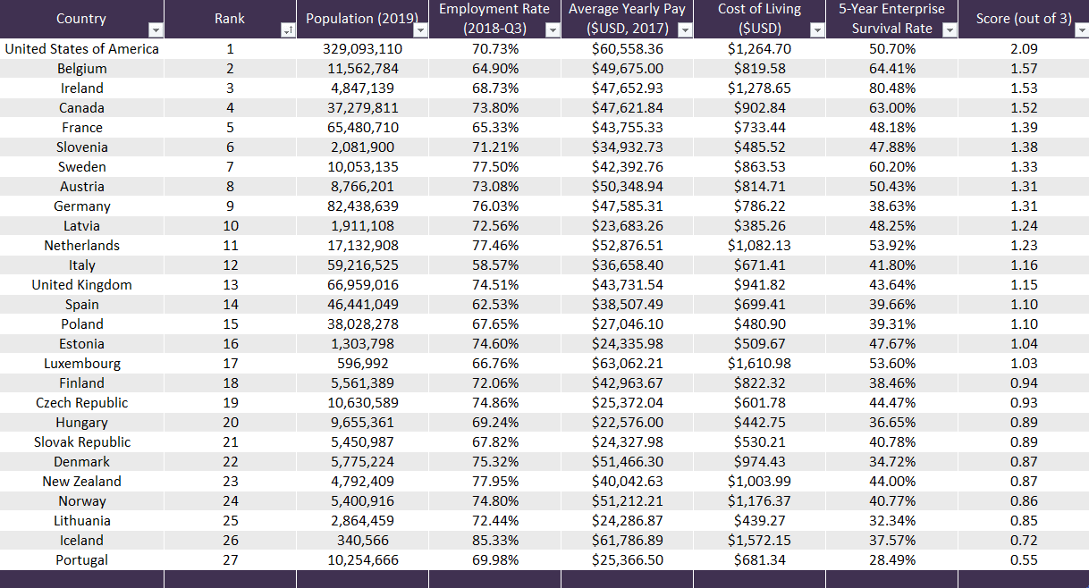Viewport: 1089px width, 588px height.
Task: Expand the Population (2019) filter dropdown
Action: point(419,30)
